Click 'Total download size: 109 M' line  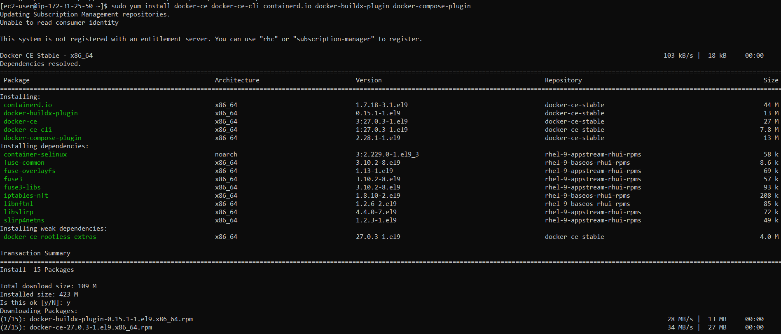tap(48, 286)
